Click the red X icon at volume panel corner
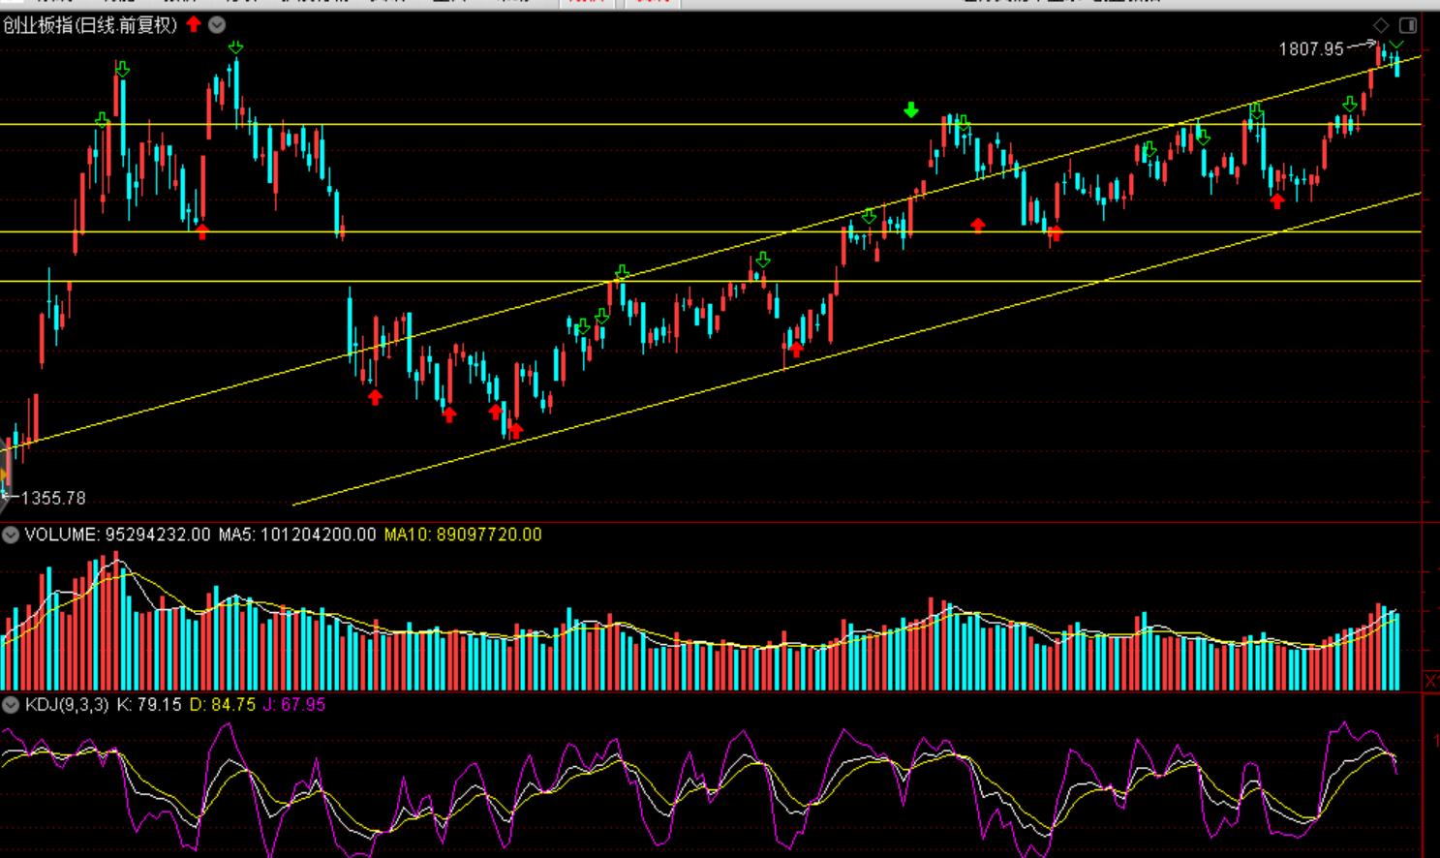The height and width of the screenshot is (858, 1440). (x=1430, y=682)
